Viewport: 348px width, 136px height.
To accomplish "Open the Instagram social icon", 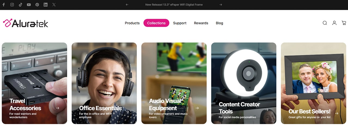I will pyautogui.click(x=12, y=5).
